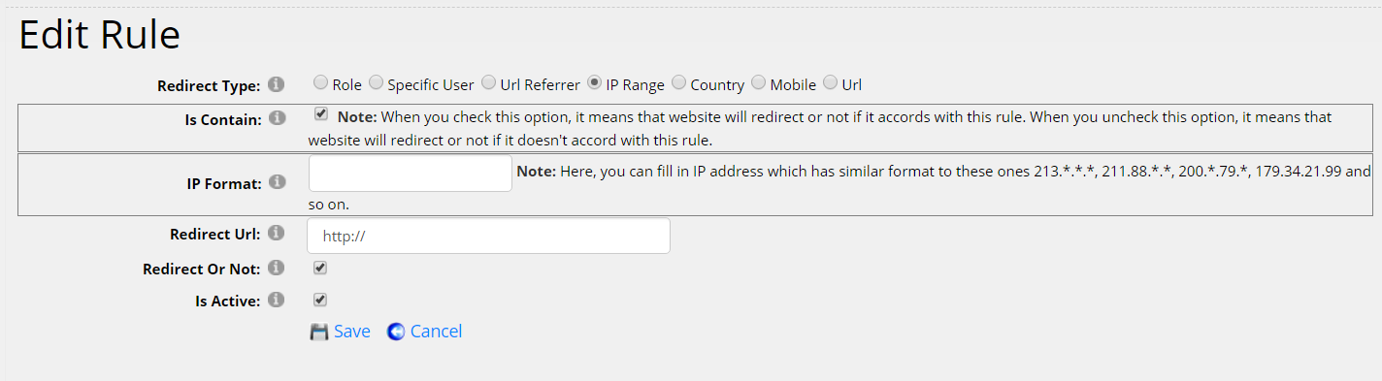1382x381 pixels.
Task: Click the info icon beside Is Active
Action: pyautogui.click(x=276, y=300)
